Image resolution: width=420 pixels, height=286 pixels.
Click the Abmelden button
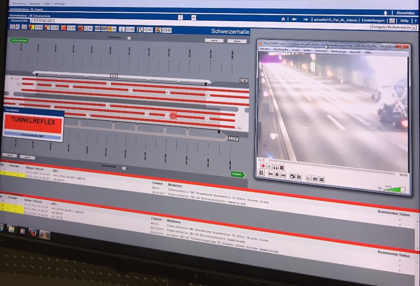(x=405, y=13)
